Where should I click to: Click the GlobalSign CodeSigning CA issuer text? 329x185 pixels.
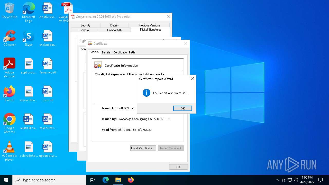click(144, 119)
